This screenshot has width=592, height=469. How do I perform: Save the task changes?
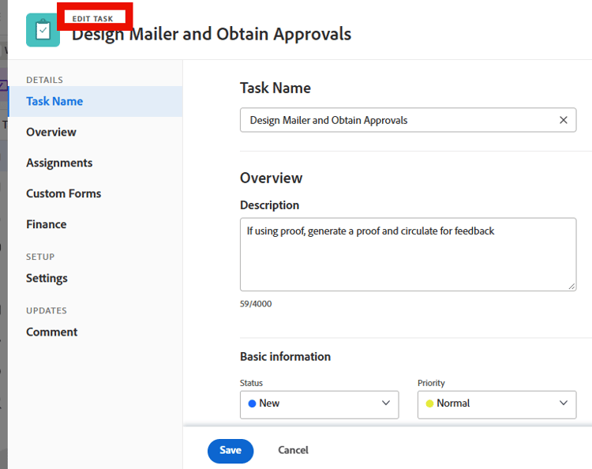[230, 451]
